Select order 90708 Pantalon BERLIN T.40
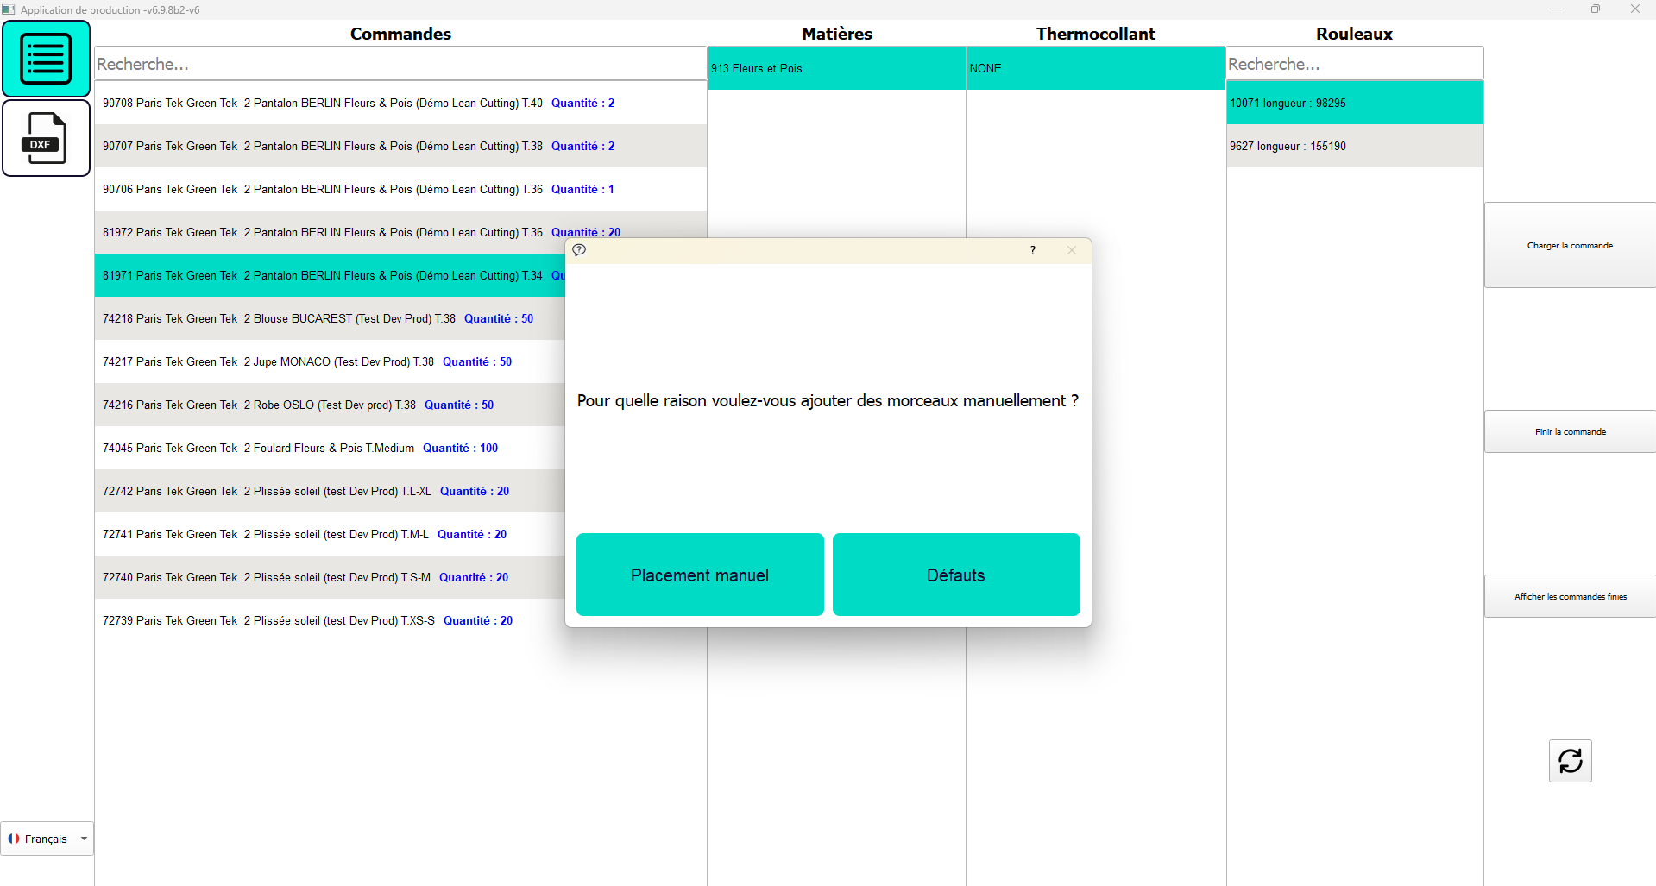This screenshot has height=886, width=1656. 358,103
